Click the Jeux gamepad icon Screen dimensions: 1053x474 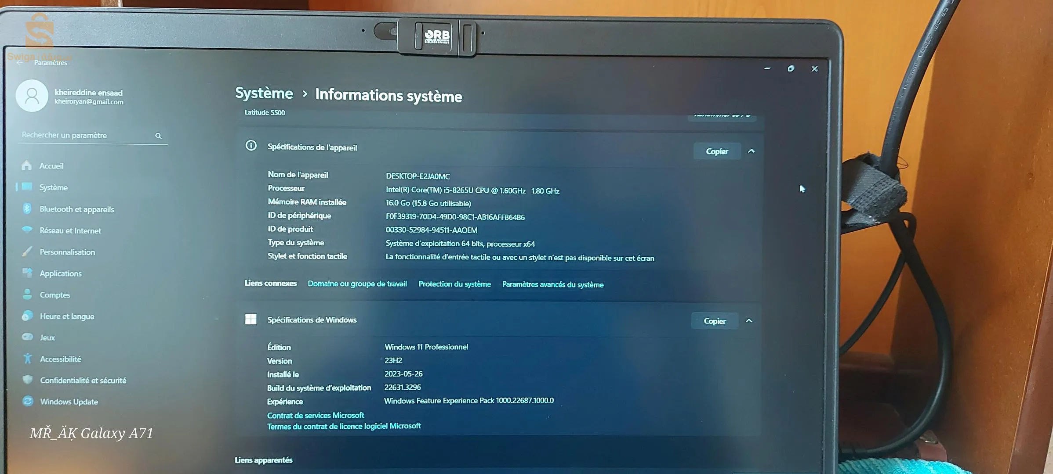coord(27,337)
